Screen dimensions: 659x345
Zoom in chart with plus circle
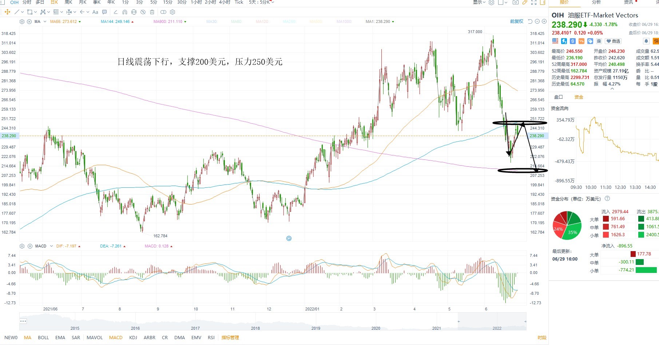pyautogui.click(x=544, y=21)
